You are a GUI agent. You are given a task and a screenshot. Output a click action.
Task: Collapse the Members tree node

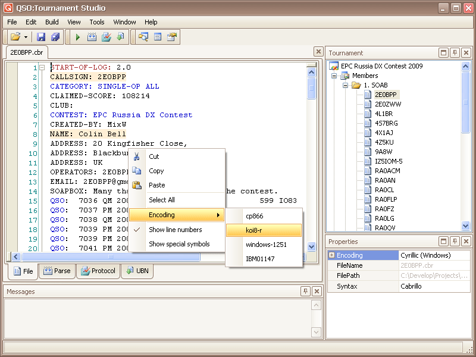[x=334, y=76]
